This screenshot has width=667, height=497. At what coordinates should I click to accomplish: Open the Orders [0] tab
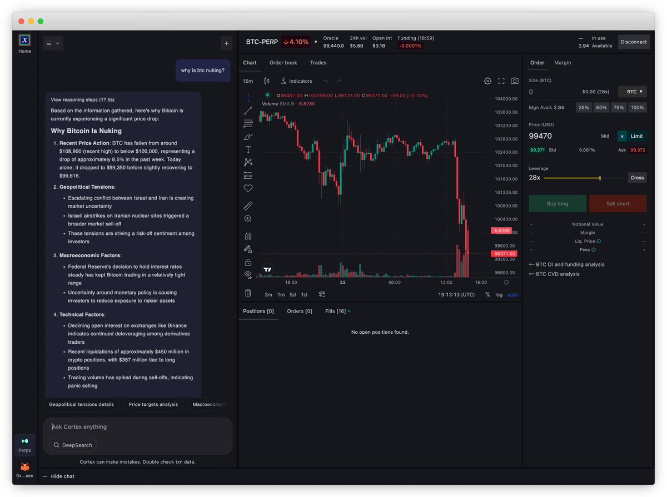(300, 311)
